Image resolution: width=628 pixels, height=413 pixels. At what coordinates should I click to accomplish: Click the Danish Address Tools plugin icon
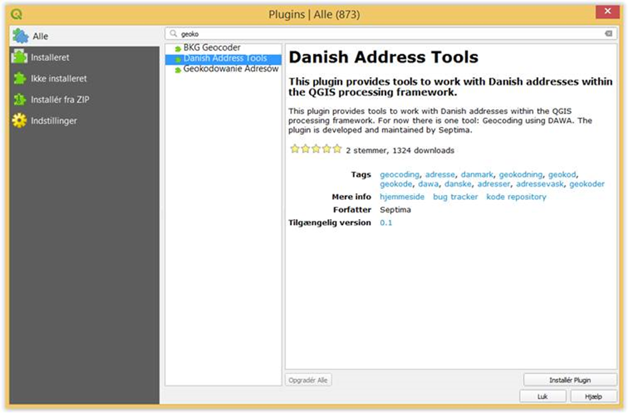pyautogui.click(x=178, y=59)
